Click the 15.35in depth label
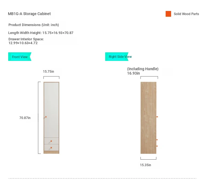Screen dimensions: 205x184 [145, 165]
